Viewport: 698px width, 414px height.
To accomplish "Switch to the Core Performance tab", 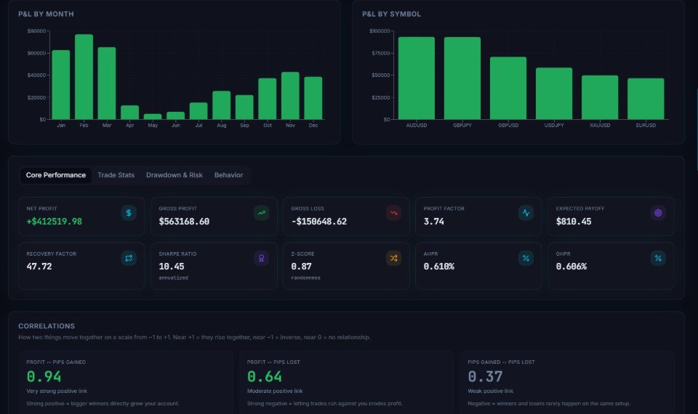I will point(56,175).
